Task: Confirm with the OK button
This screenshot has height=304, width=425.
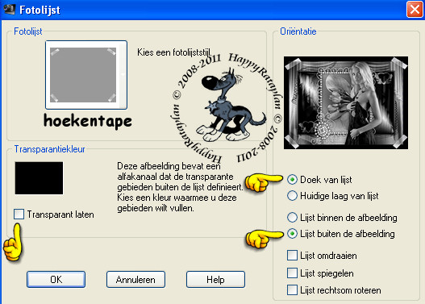Action: pyautogui.click(x=56, y=279)
